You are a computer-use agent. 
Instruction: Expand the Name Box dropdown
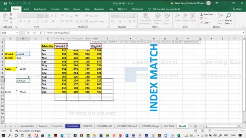click(17, 33)
